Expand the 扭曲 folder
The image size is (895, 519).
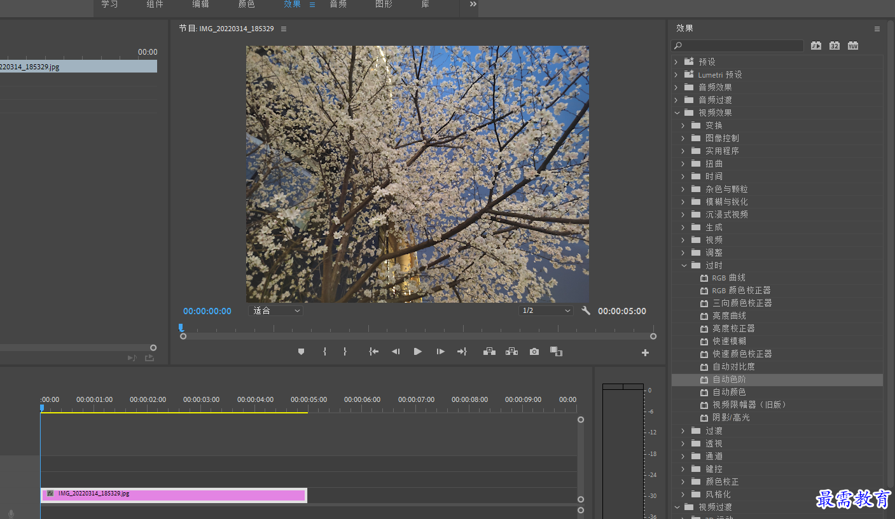pyautogui.click(x=683, y=163)
